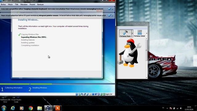
Task: Click the network signal tray icon
Action: 177,108
